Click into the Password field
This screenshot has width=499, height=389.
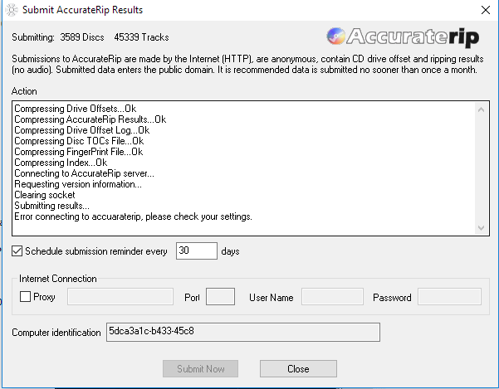coord(449,297)
